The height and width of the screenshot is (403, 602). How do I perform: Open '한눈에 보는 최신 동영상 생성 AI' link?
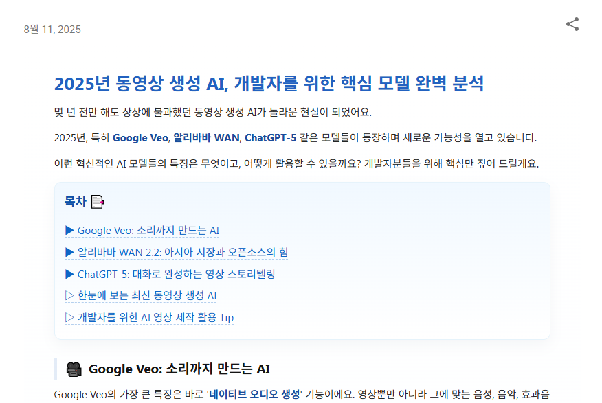(147, 296)
